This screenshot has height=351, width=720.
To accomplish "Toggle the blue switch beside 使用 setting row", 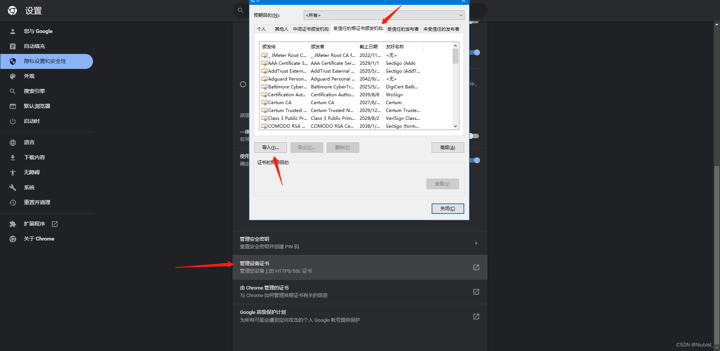I will [x=475, y=160].
